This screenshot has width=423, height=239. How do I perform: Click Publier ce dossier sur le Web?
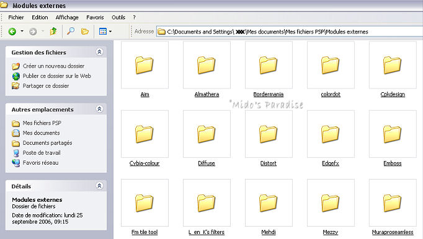56,76
